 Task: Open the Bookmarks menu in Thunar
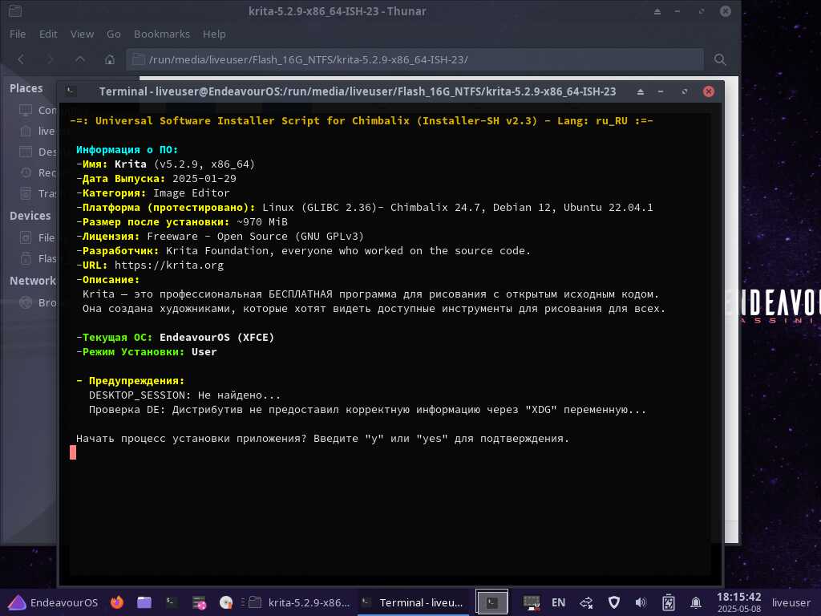(162, 34)
